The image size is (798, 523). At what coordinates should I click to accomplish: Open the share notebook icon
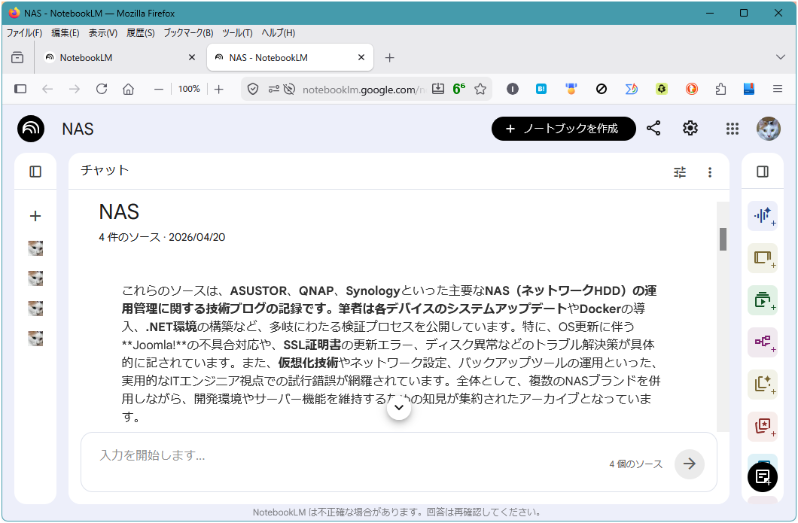click(653, 128)
